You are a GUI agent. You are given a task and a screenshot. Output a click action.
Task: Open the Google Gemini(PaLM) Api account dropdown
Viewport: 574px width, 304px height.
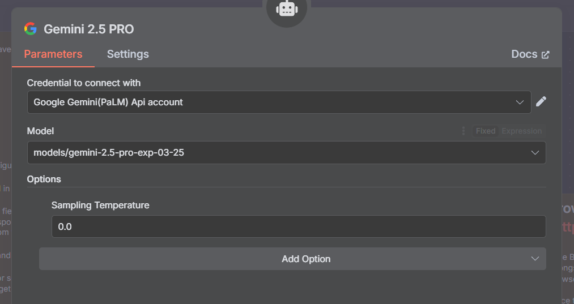(272, 102)
